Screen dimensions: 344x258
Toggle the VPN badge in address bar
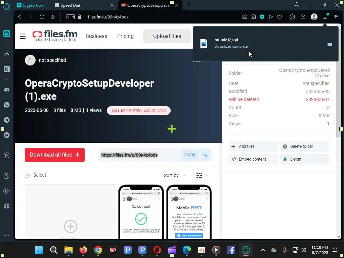pos(71,17)
